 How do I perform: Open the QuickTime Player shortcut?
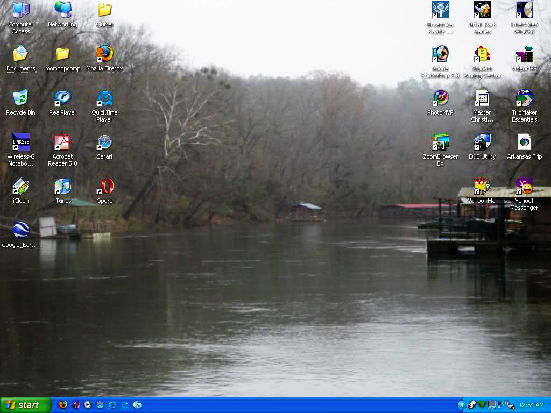point(104,98)
